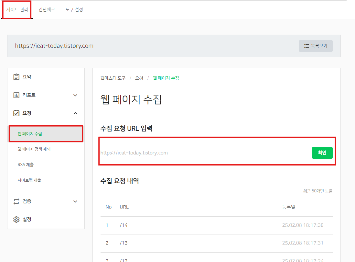Focus the 수집 요청 URL input field
Viewport: 355px width, 262px height.
[x=202, y=153]
